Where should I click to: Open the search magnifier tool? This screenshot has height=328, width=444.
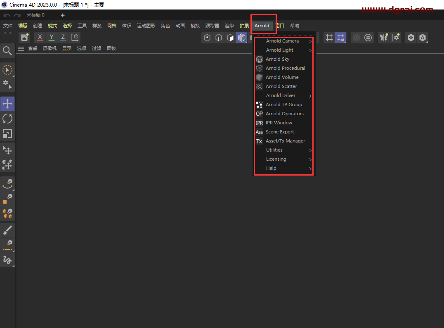coord(7,51)
